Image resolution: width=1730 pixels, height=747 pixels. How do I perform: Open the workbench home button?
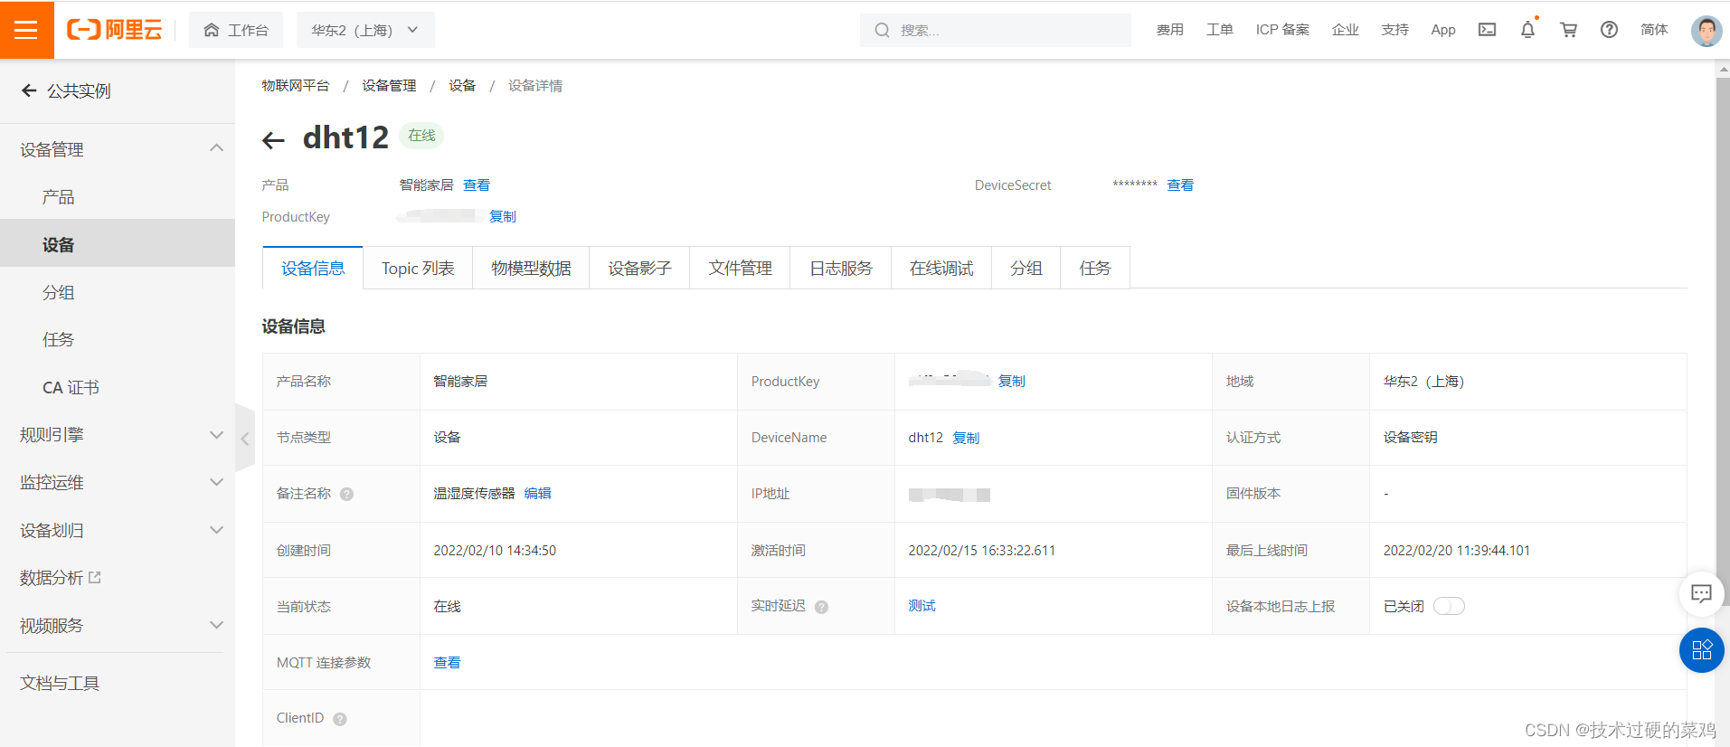pyautogui.click(x=236, y=30)
